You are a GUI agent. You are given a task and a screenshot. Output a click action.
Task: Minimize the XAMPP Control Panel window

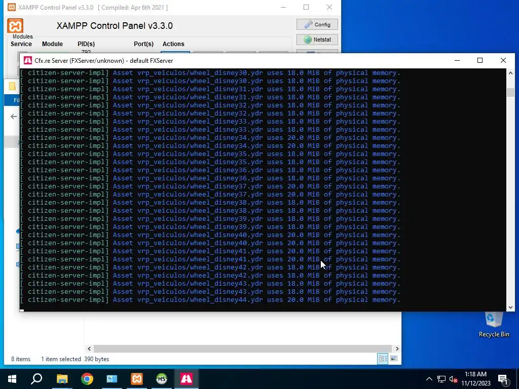283,7
